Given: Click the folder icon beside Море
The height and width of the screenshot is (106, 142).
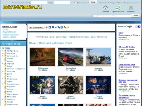Looking at the screenshot, I should (x=5, y=92).
